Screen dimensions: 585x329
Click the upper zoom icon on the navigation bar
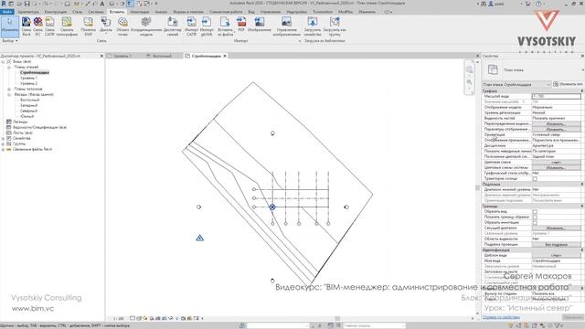(469, 69)
